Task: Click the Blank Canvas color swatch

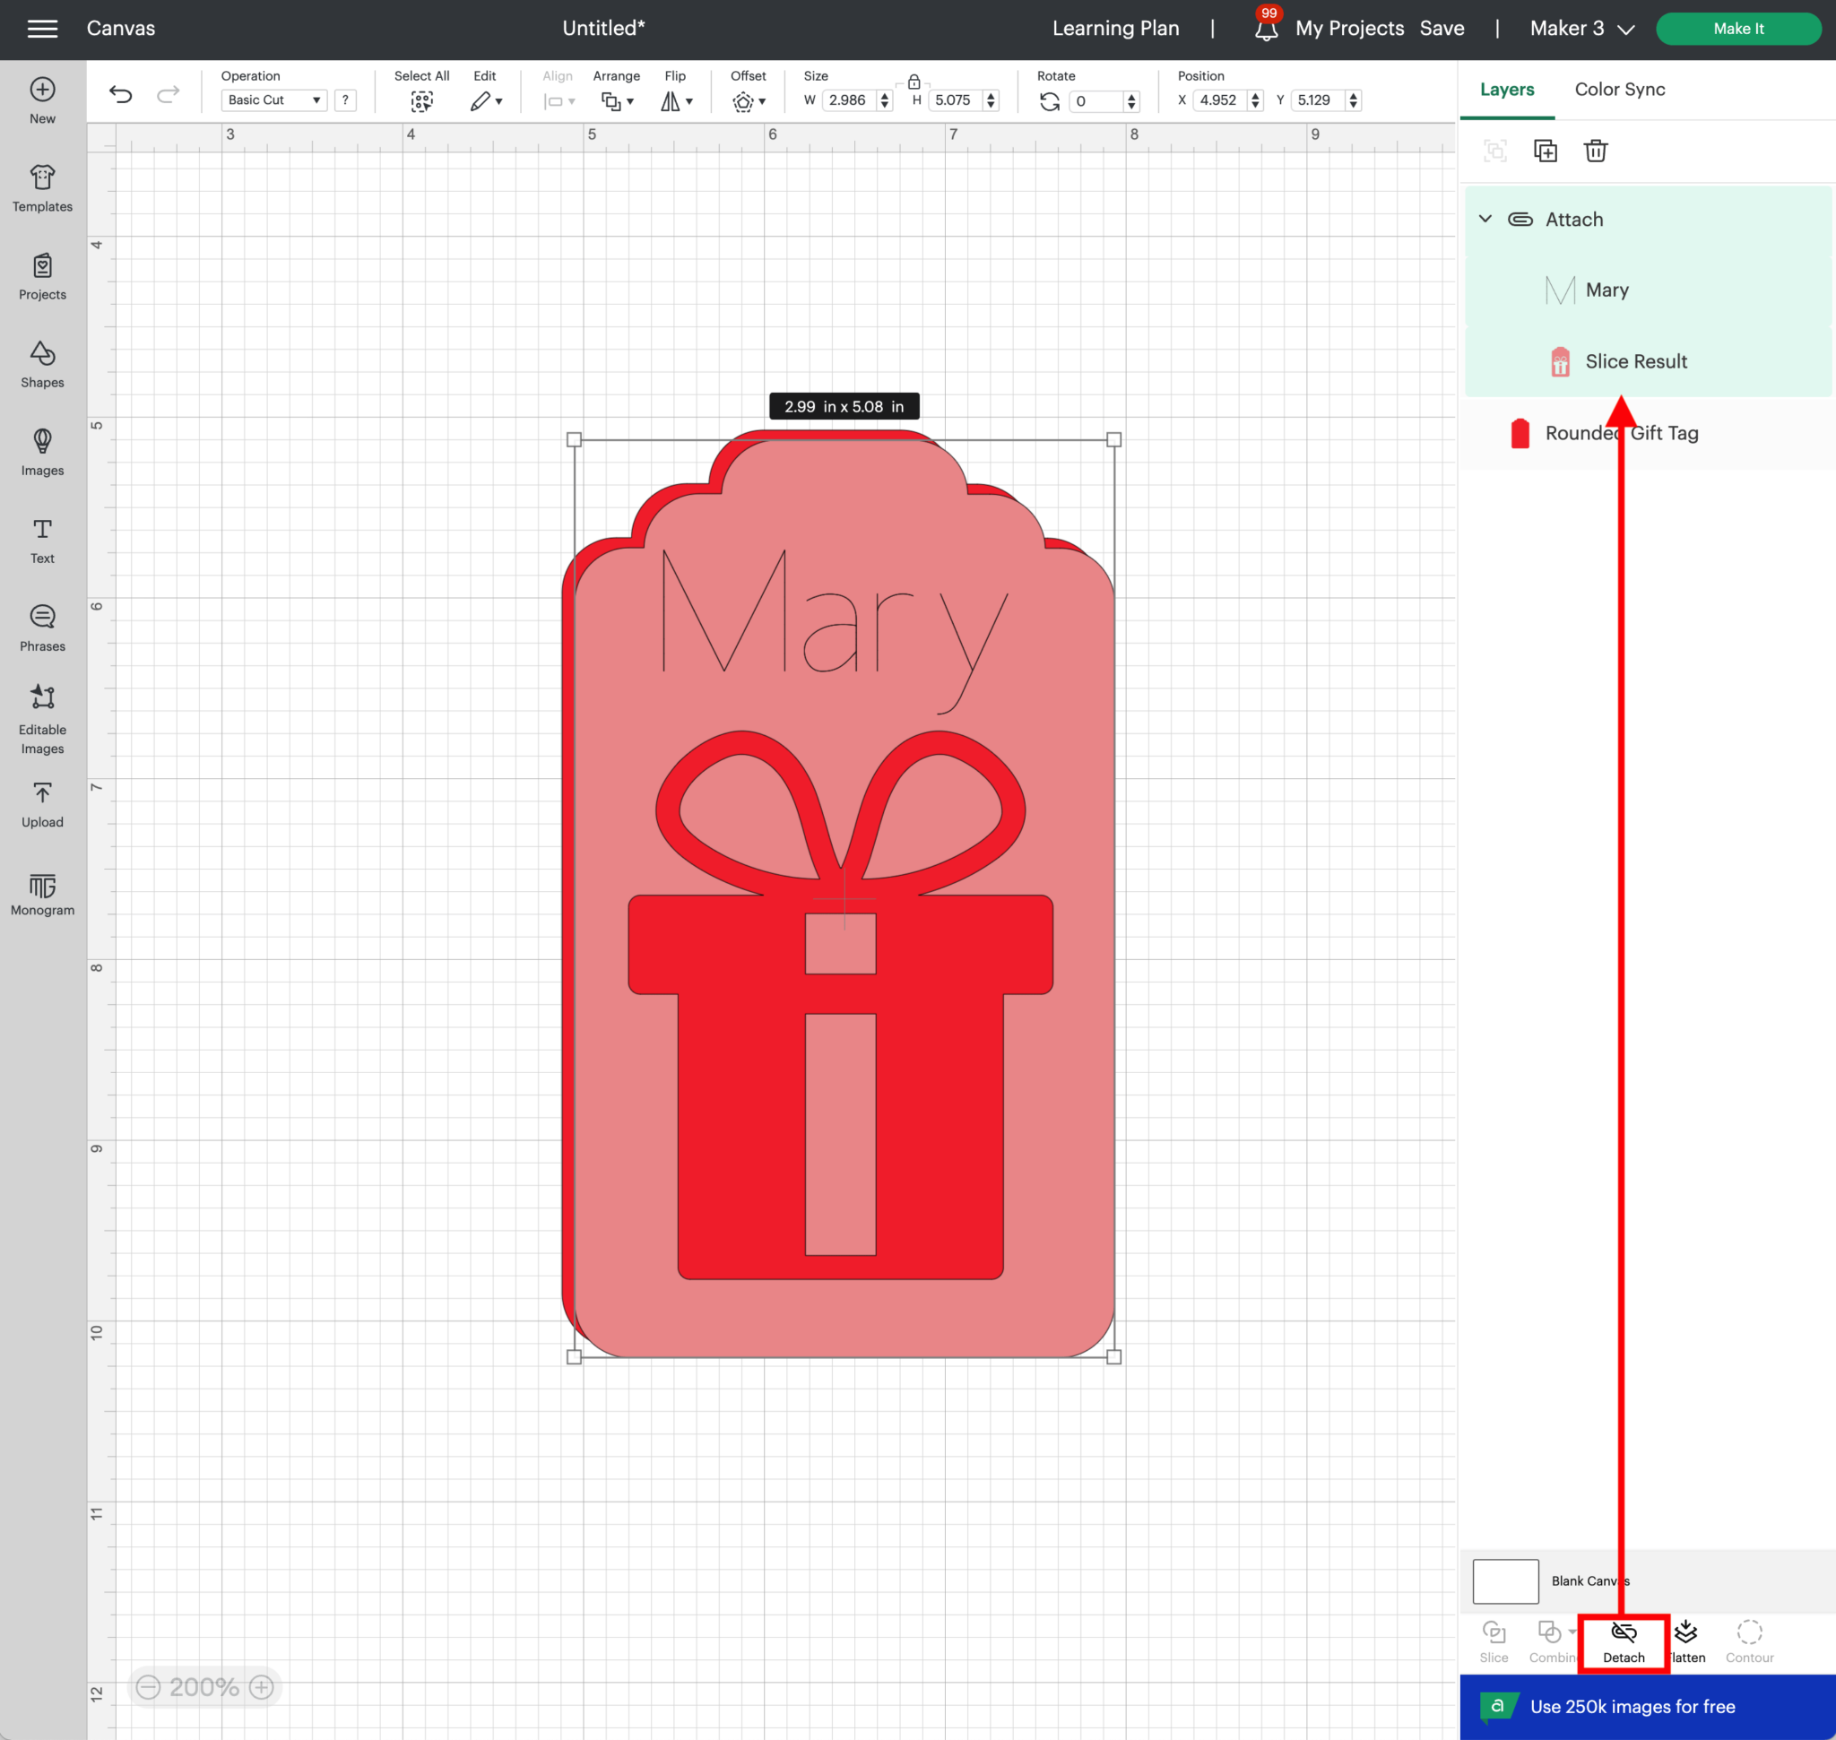Action: pyautogui.click(x=1505, y=1580)
